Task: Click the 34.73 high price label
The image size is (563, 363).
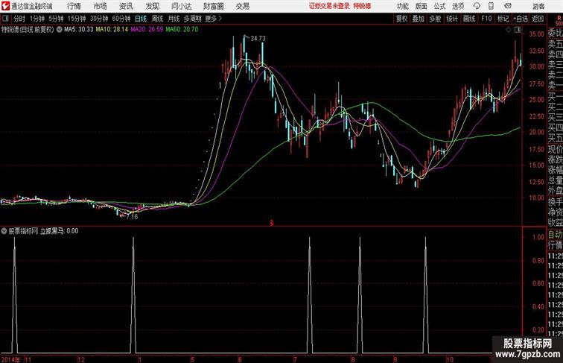Action: point(258,39)
